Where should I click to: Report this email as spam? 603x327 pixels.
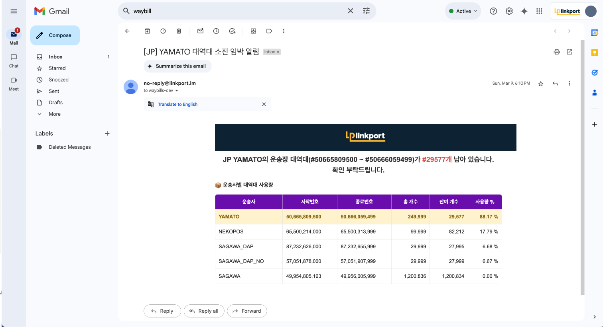[163, 31]
